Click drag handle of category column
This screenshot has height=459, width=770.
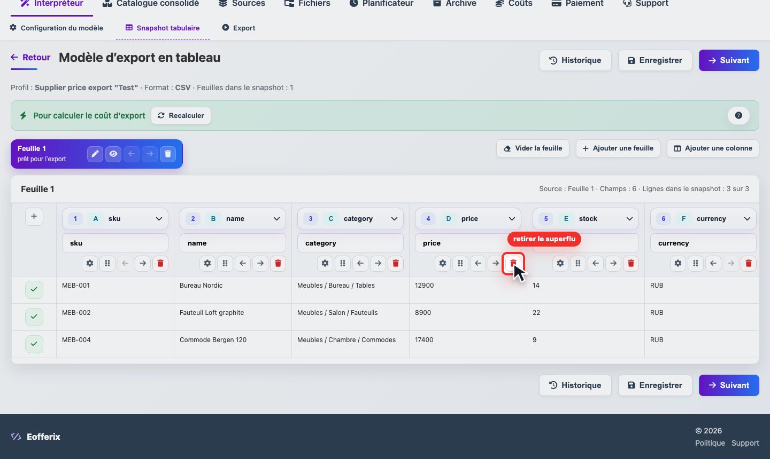(343, 263)
